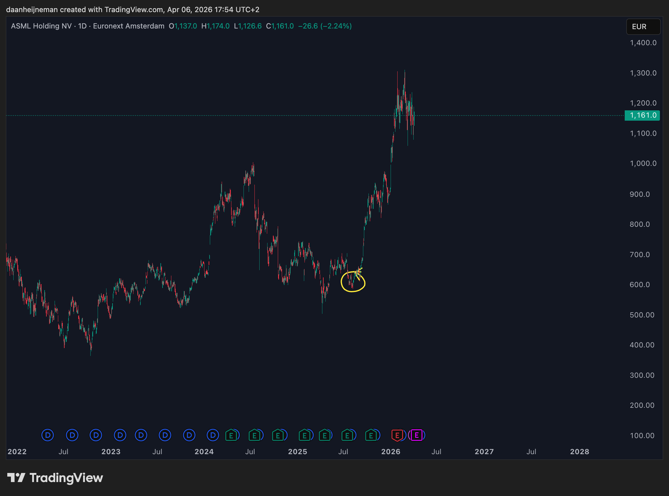Image resolution: width=669 pixels, height=496 pixels.
Task: Open the dividend marker near August 2022
Action: pos(72,435)
